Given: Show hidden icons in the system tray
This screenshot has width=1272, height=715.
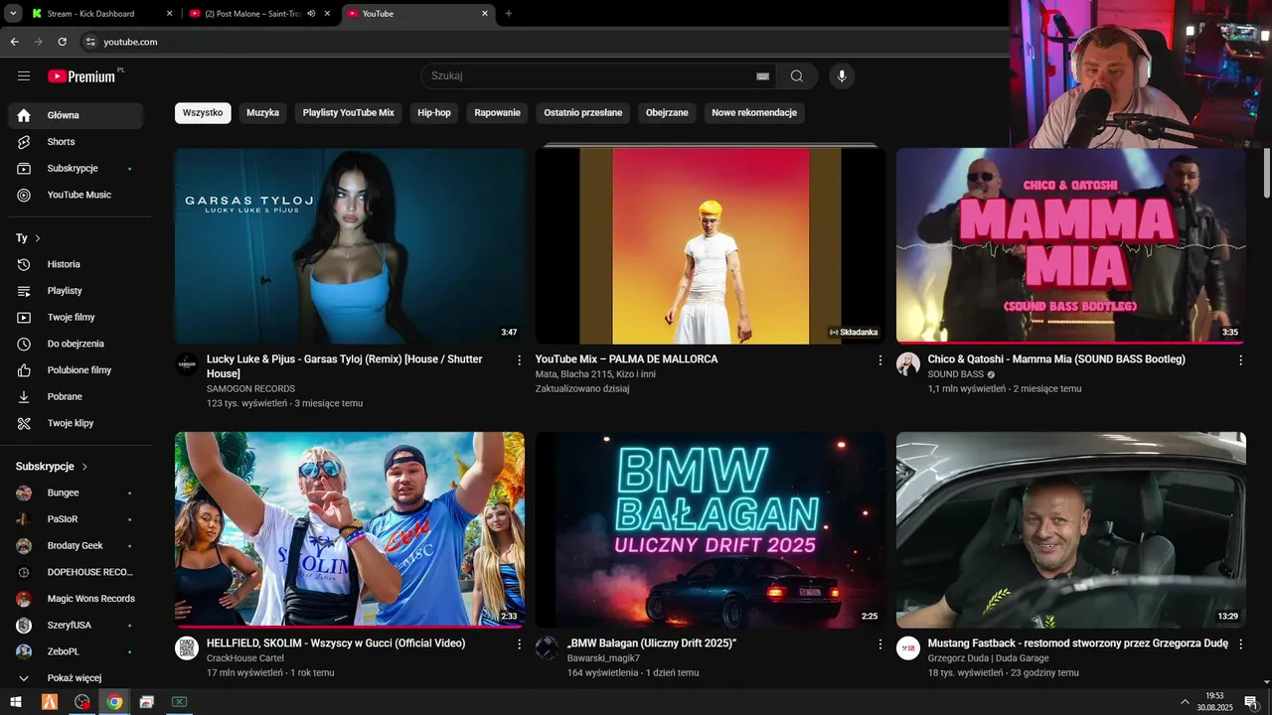Looking at the screenshot, I should (1185, 702).
